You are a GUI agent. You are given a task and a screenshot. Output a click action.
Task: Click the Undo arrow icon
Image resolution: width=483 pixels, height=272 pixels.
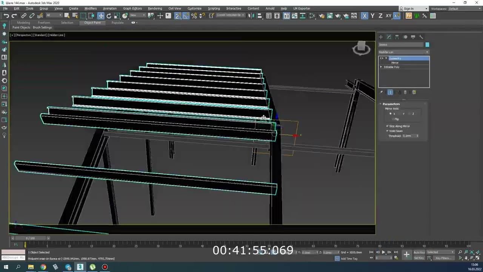pyautogui.click(x=6, y=16)
